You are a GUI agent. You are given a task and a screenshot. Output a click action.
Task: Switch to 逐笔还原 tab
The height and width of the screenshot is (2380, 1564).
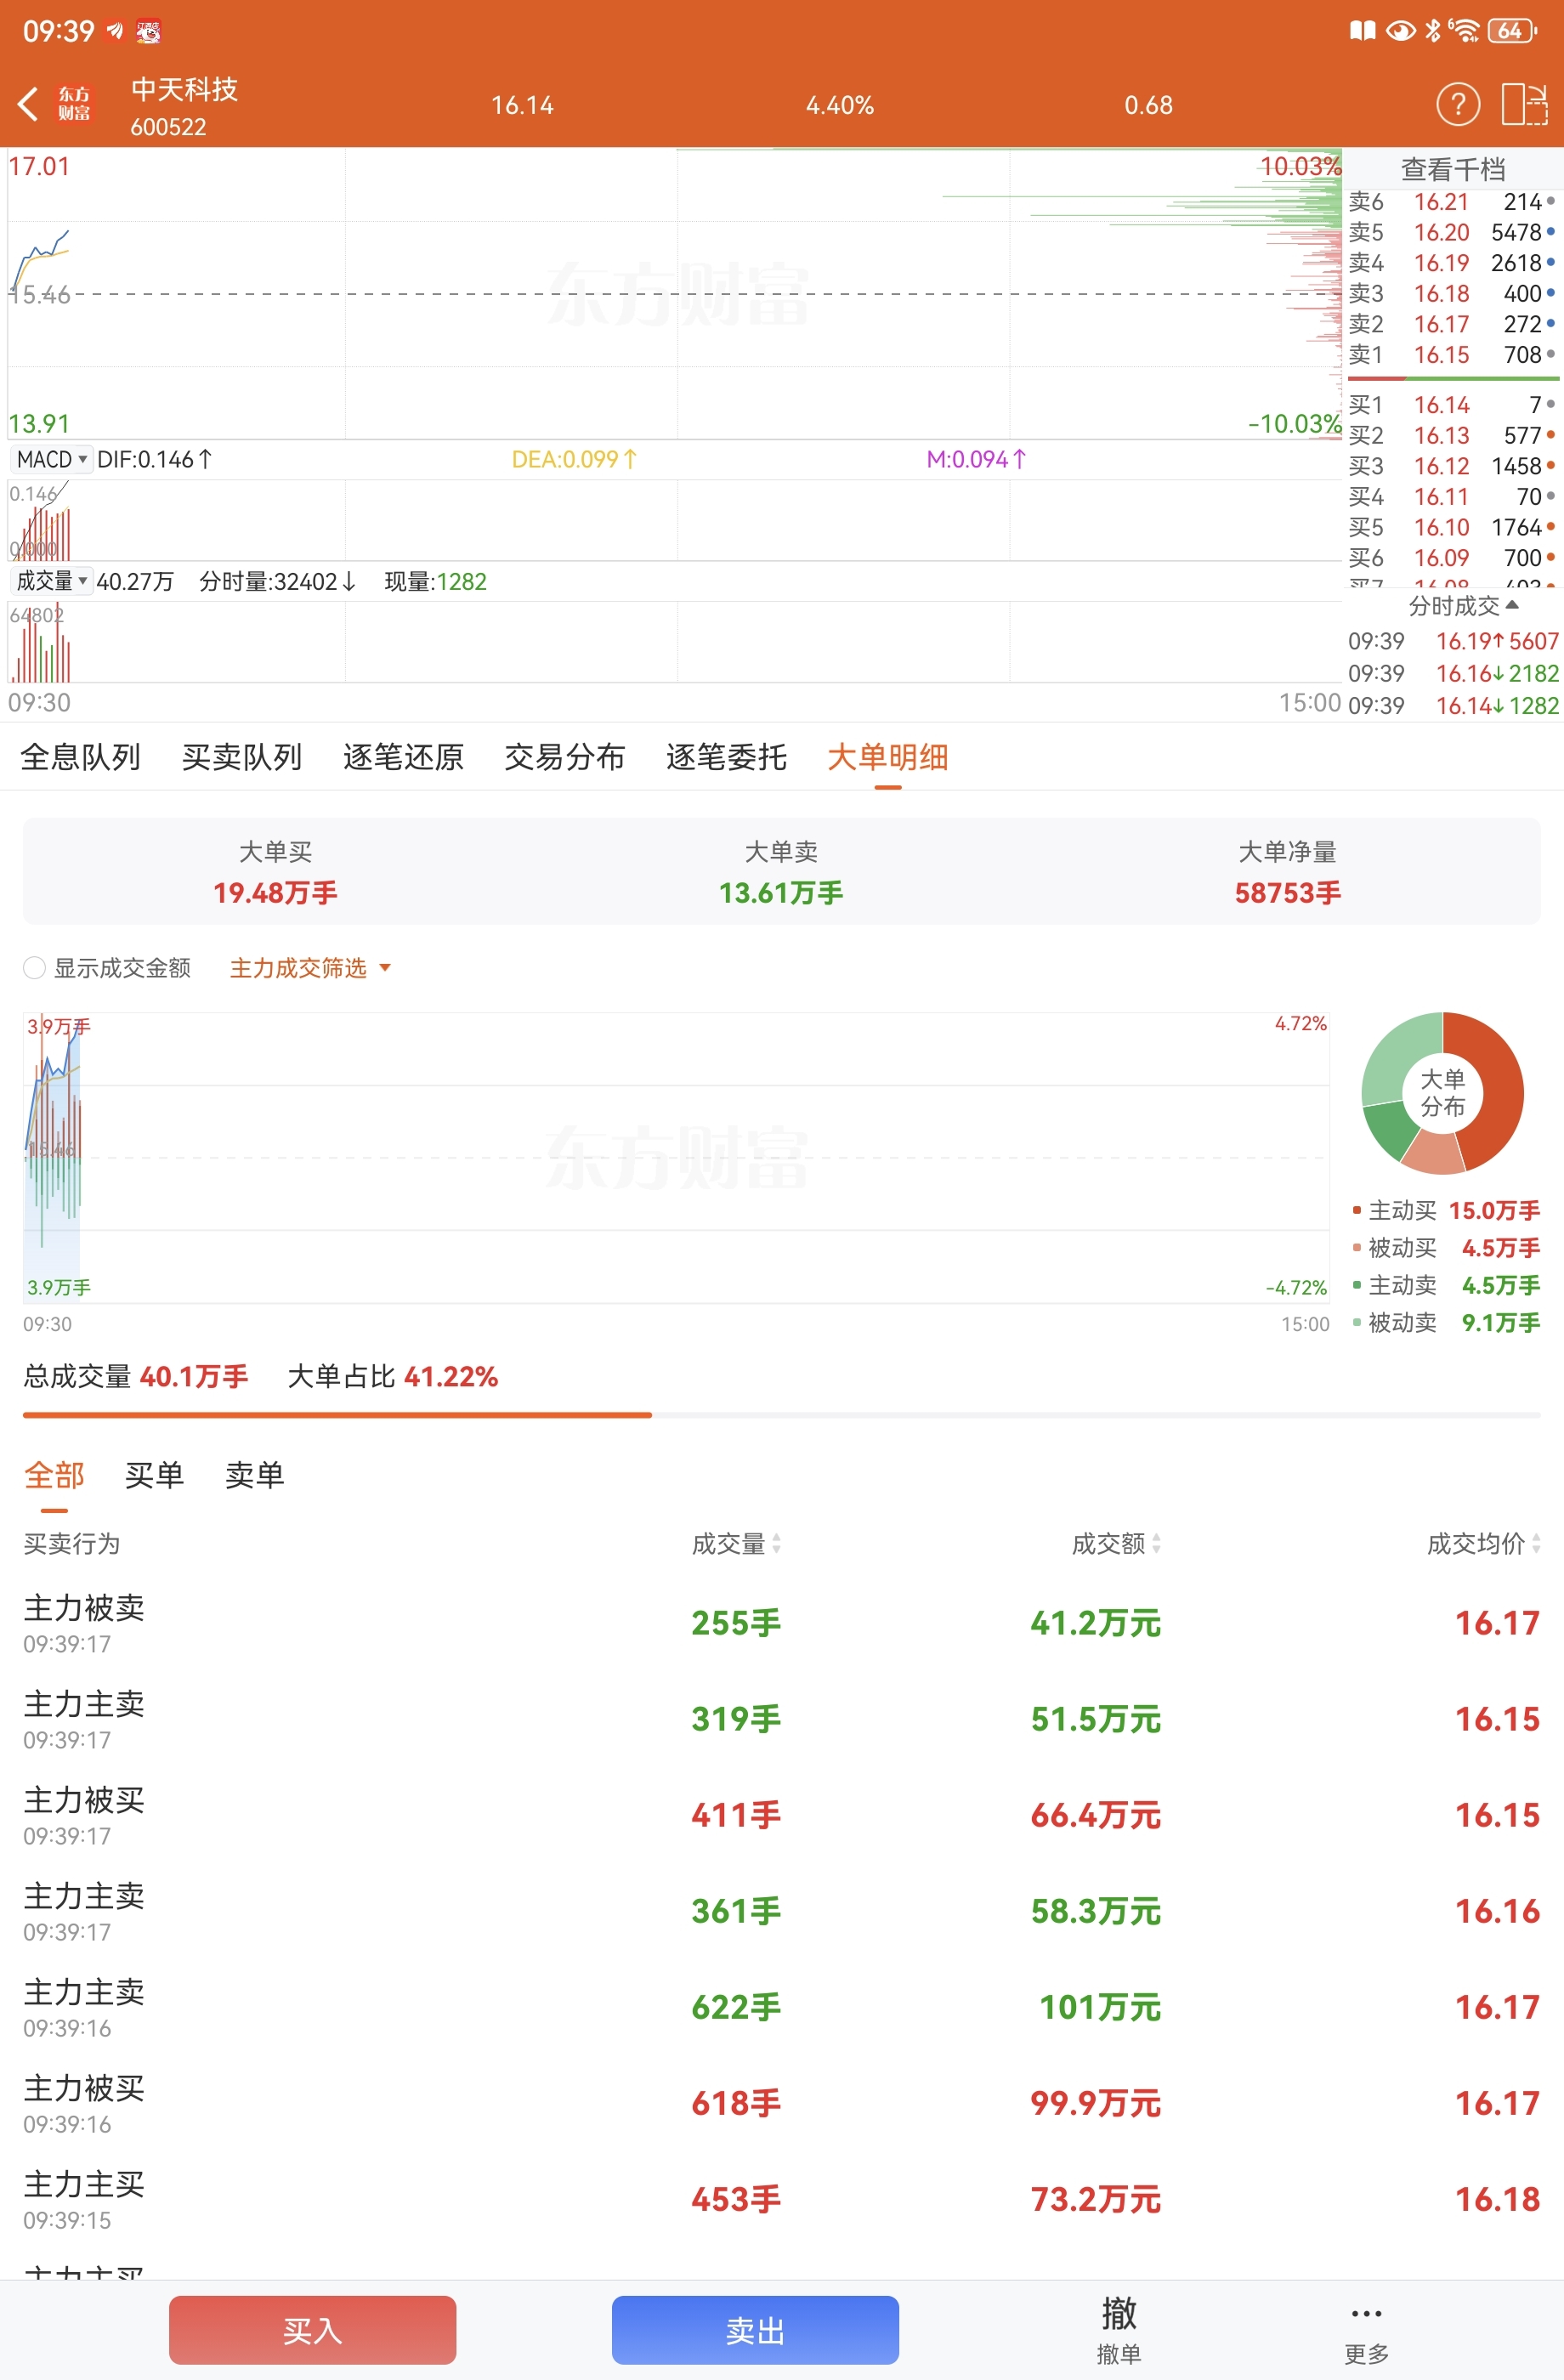(x=403, y=757)
